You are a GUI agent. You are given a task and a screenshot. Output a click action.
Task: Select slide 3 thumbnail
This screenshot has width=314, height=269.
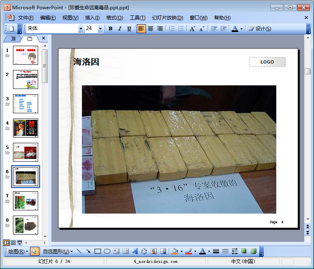point(26,104)
